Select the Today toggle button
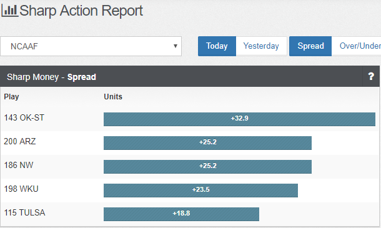The width and height of the screenshot is (381, 228). pos(217,46)
